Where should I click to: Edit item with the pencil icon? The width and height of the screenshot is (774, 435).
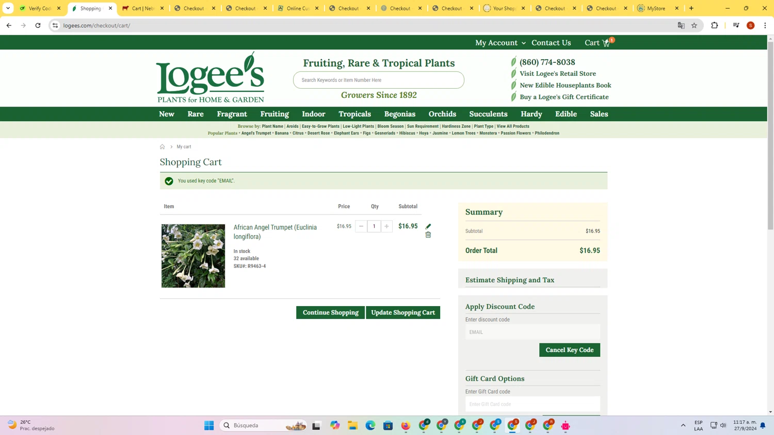click(x=428, y=226)
